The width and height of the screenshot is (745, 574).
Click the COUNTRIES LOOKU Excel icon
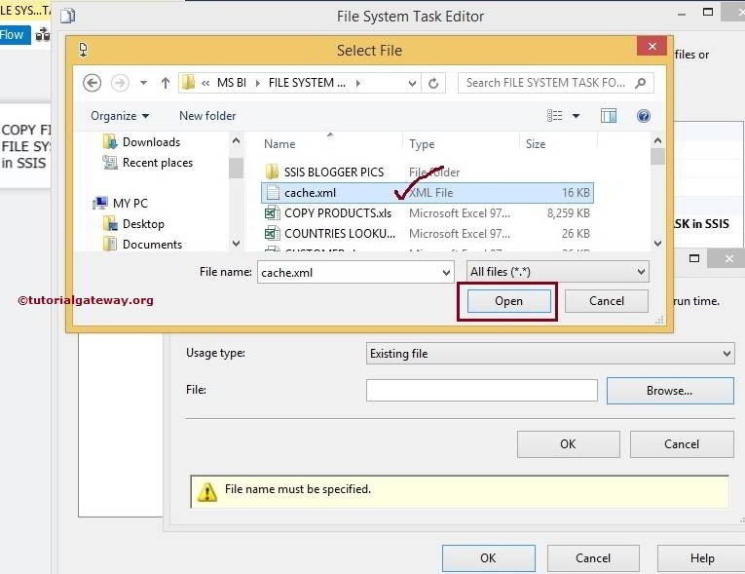pyautogui.click(x=272, y=234)
